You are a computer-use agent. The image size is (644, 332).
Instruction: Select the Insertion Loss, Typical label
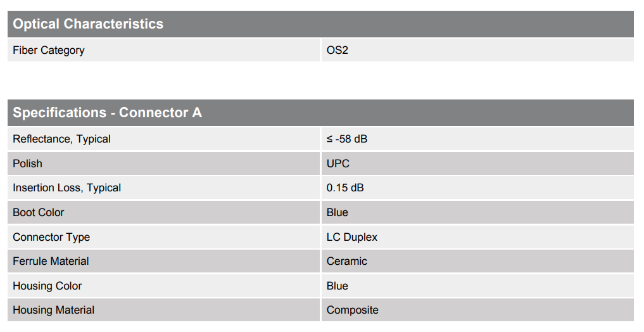pos(66,188)
